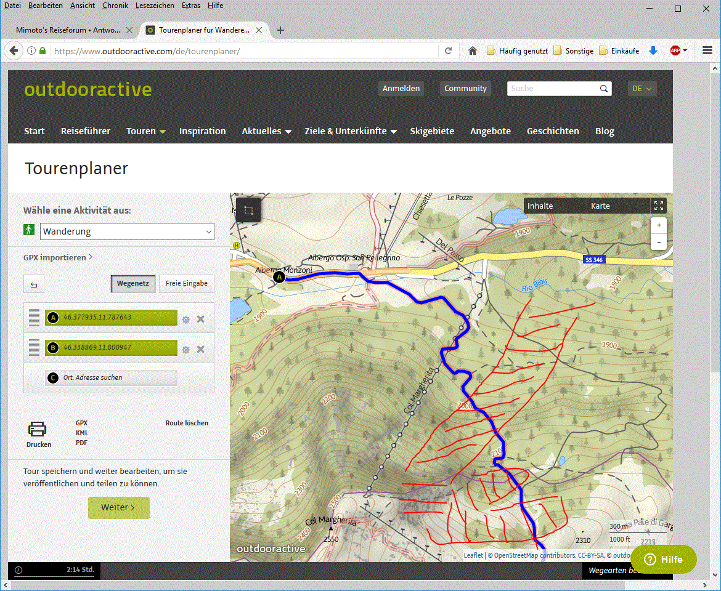Viewport: 721px width, 591px height.
Task: Click Route löschen link
Action: click(x=187, y=423)
